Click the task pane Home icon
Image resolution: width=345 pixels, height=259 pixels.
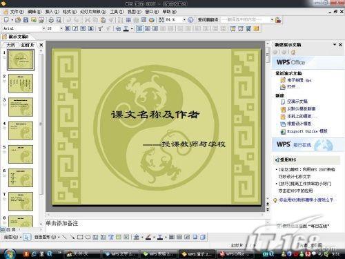(x=293, y=52)
